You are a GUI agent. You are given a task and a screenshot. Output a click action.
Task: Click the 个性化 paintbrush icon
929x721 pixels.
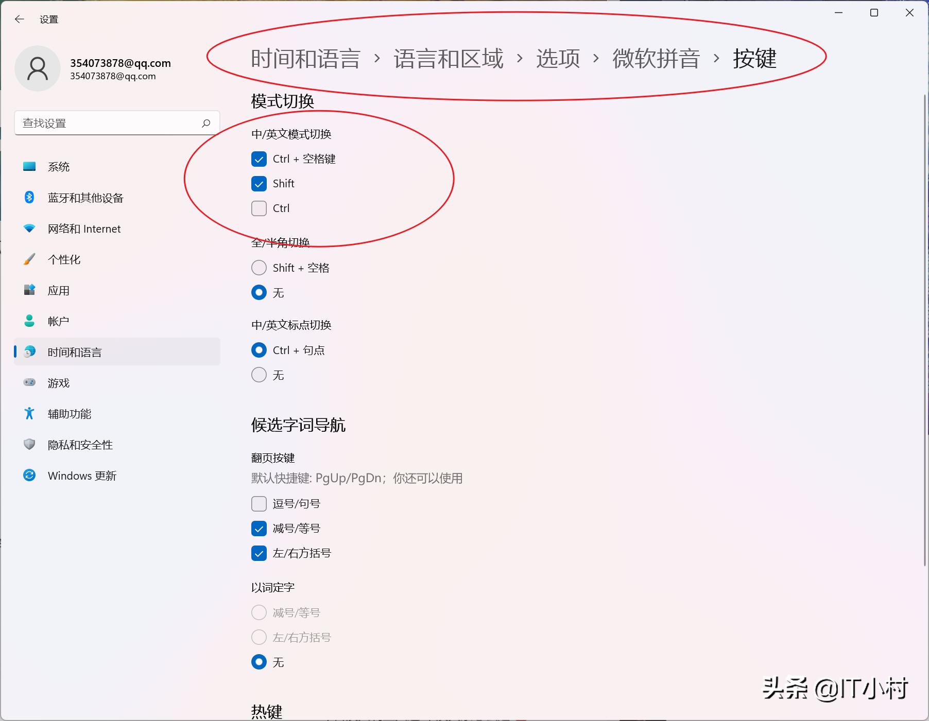click(29, 259)
